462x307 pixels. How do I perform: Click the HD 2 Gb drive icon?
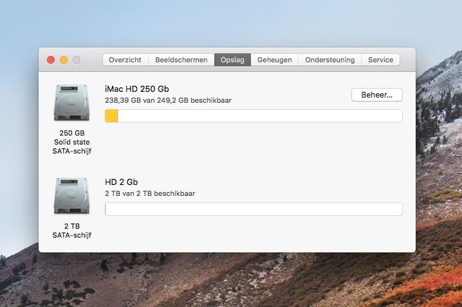pyautogui.click(x=71, y=195)
